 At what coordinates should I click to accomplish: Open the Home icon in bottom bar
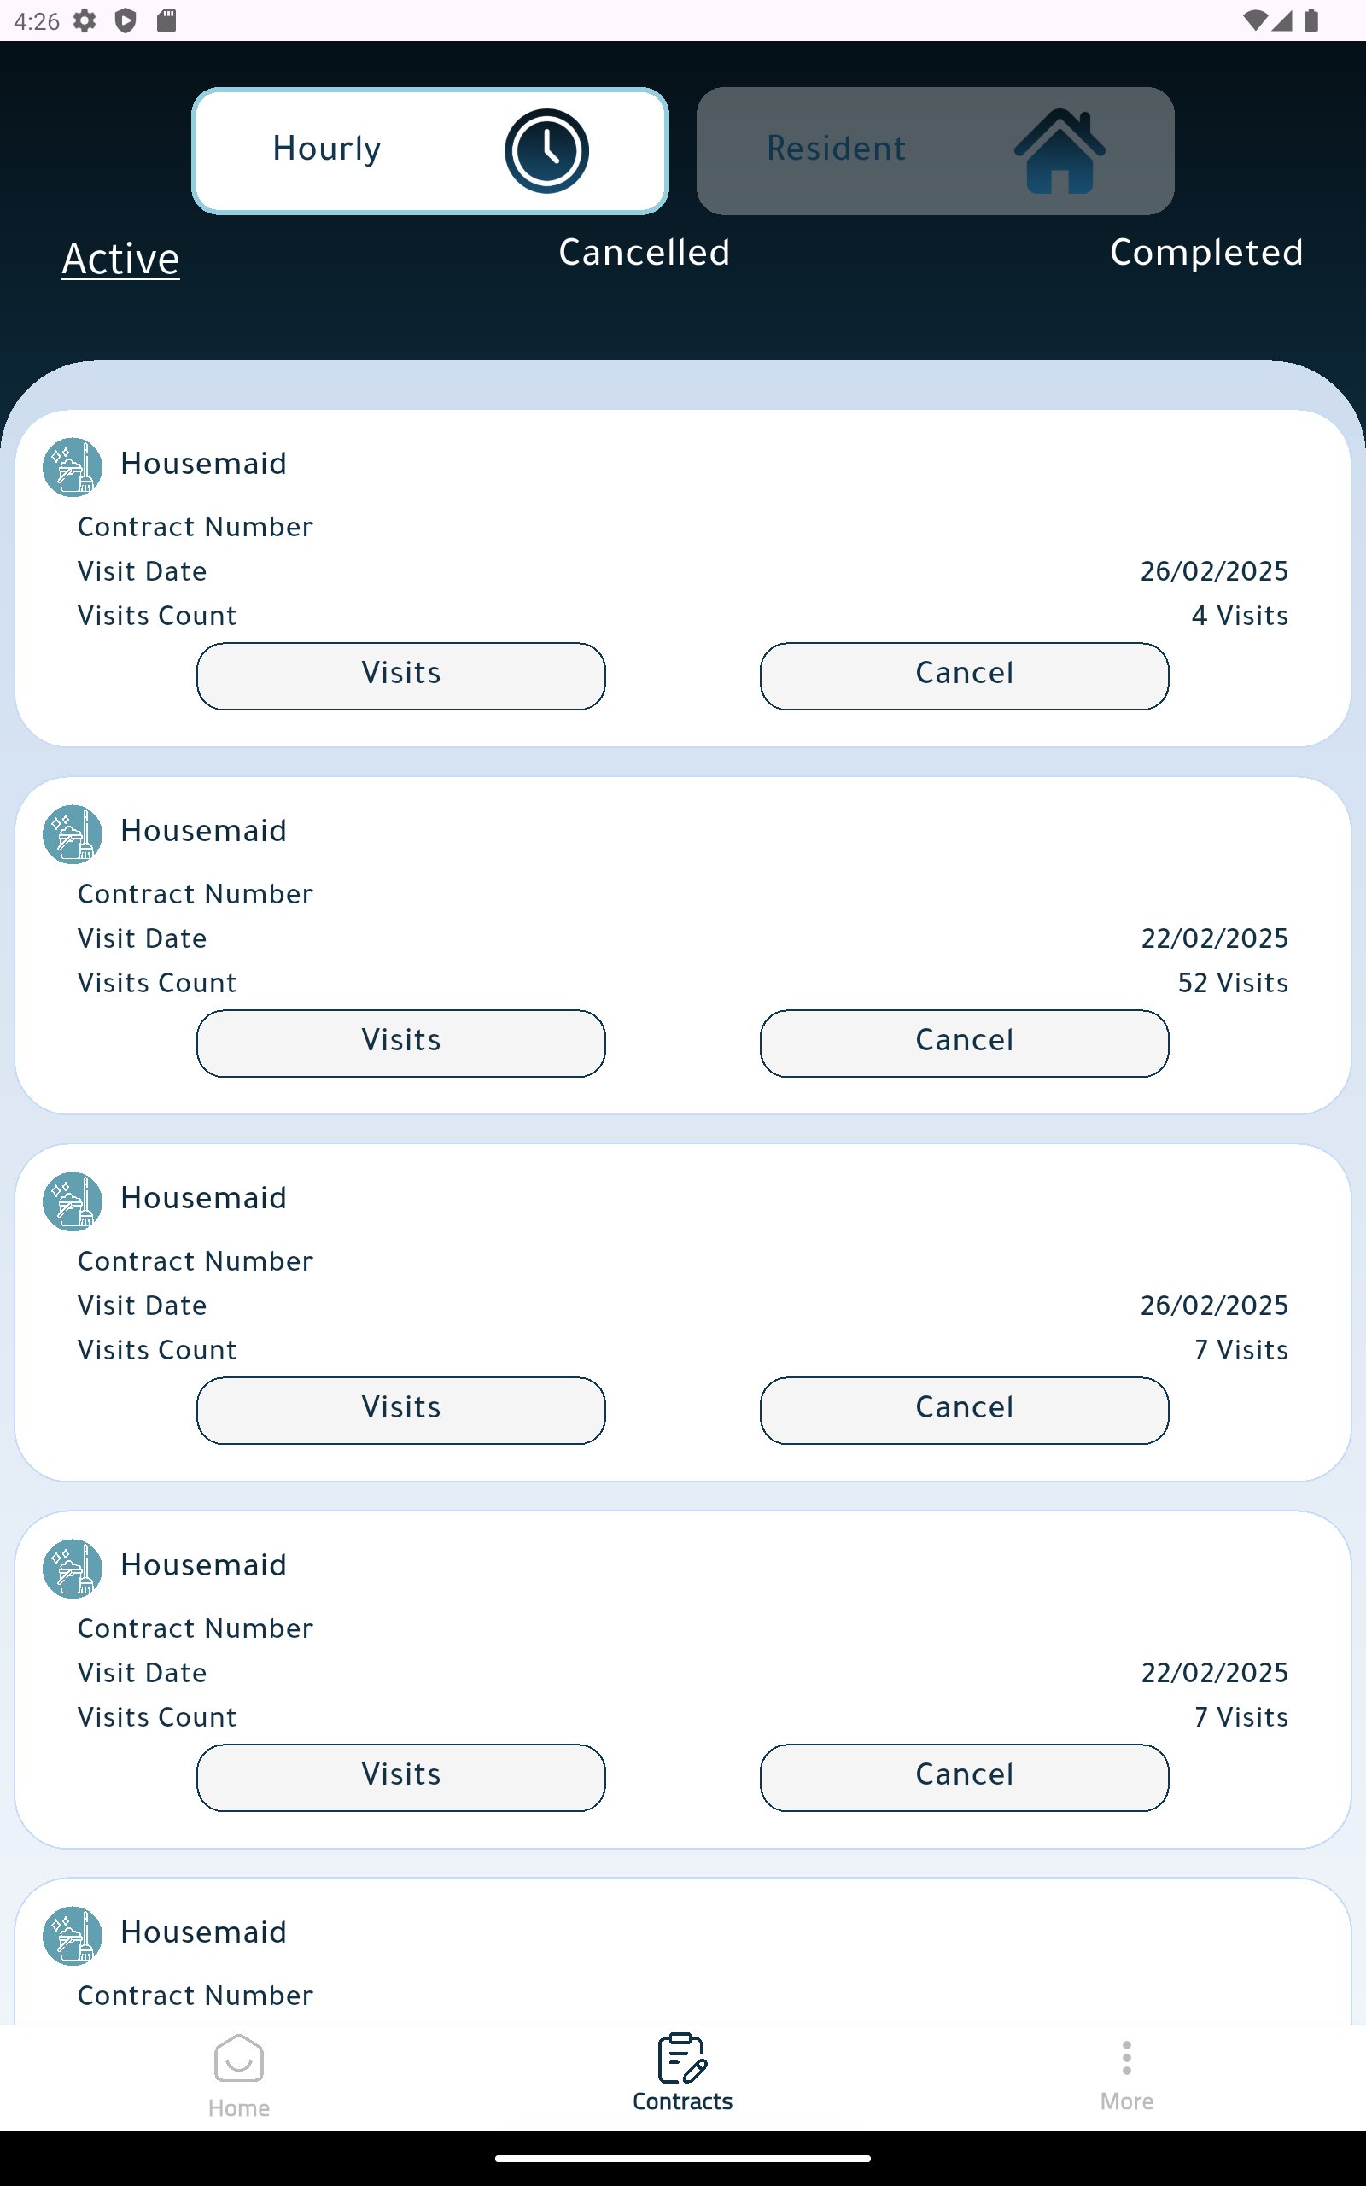tap(238, 2058)
